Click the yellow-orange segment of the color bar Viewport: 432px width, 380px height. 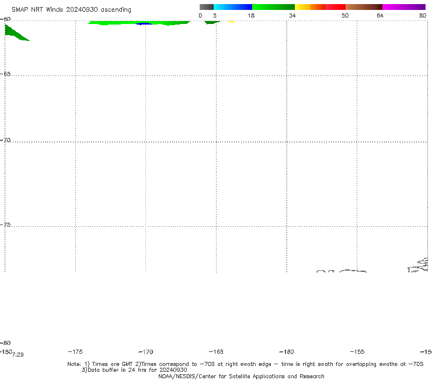(310, 7)
